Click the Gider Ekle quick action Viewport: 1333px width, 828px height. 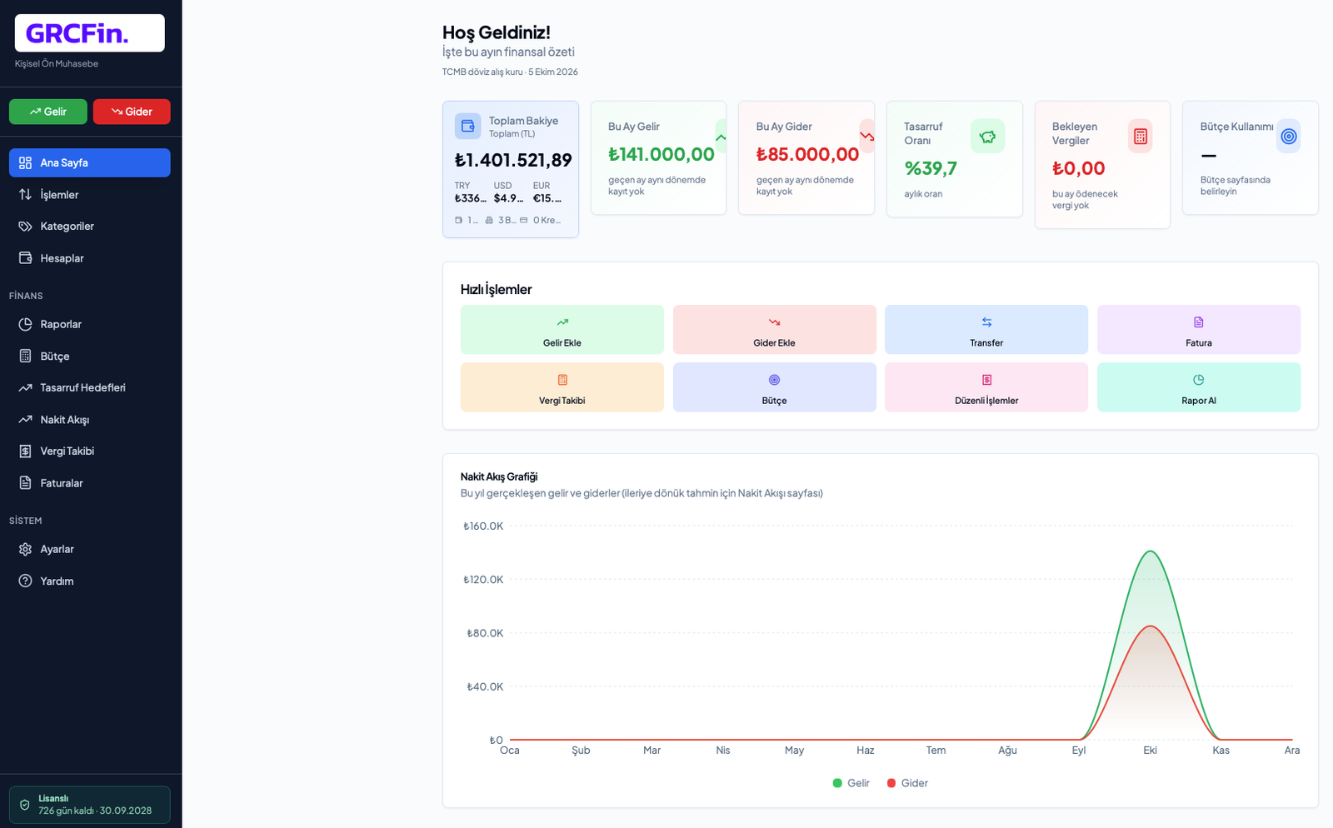(775, 330)
